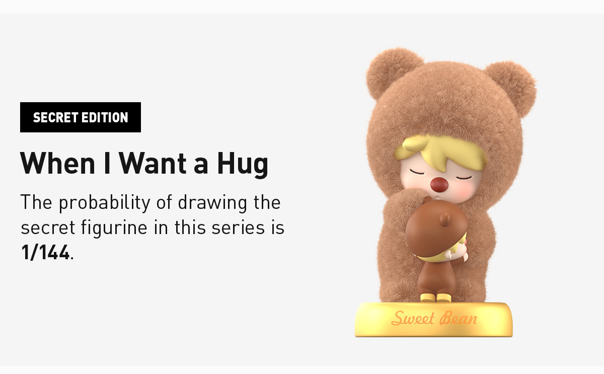Click the bold 1/144 probability text
The width and height of the screenshot is (604, 374).
click(45, 252)
